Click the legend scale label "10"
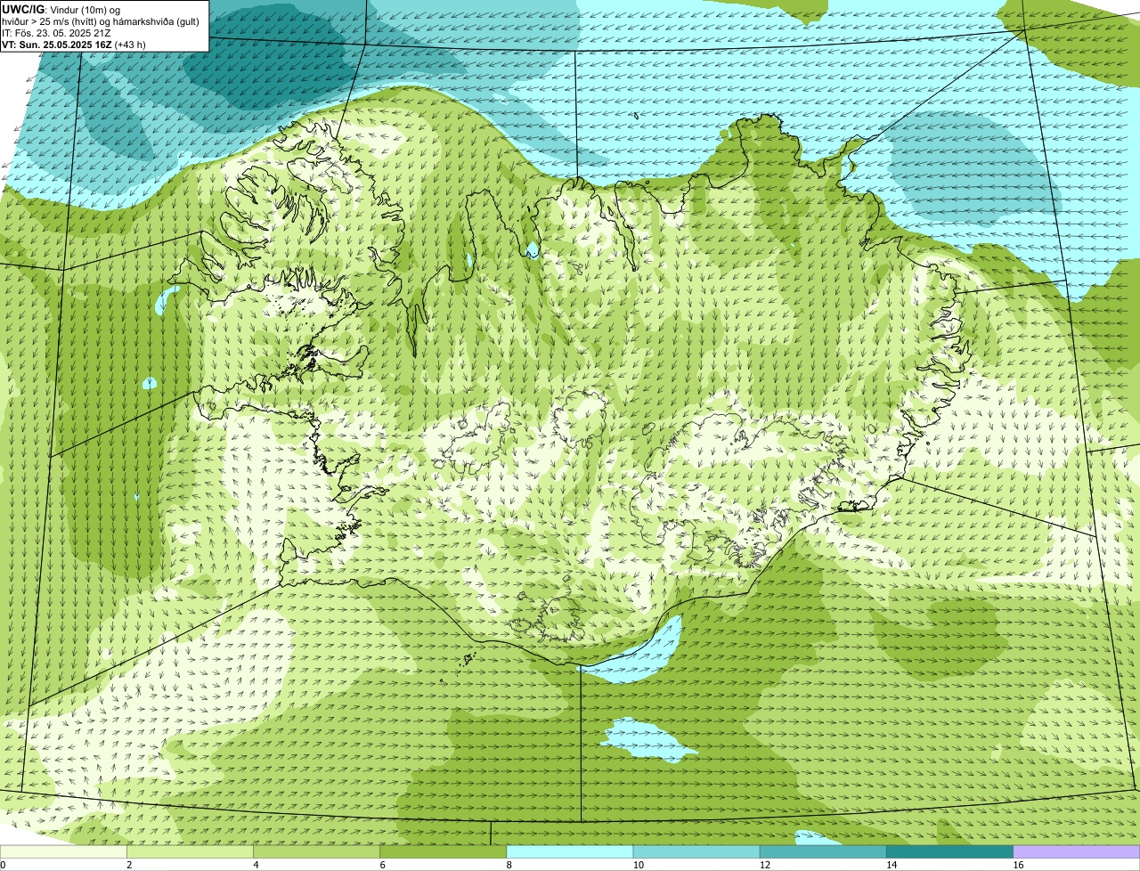This screenshot has width=1140, height=871. click(638, 865)
